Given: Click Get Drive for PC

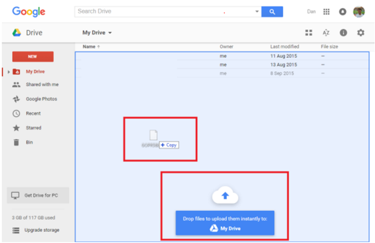Looking at the screenshot, I should (38, 195).
